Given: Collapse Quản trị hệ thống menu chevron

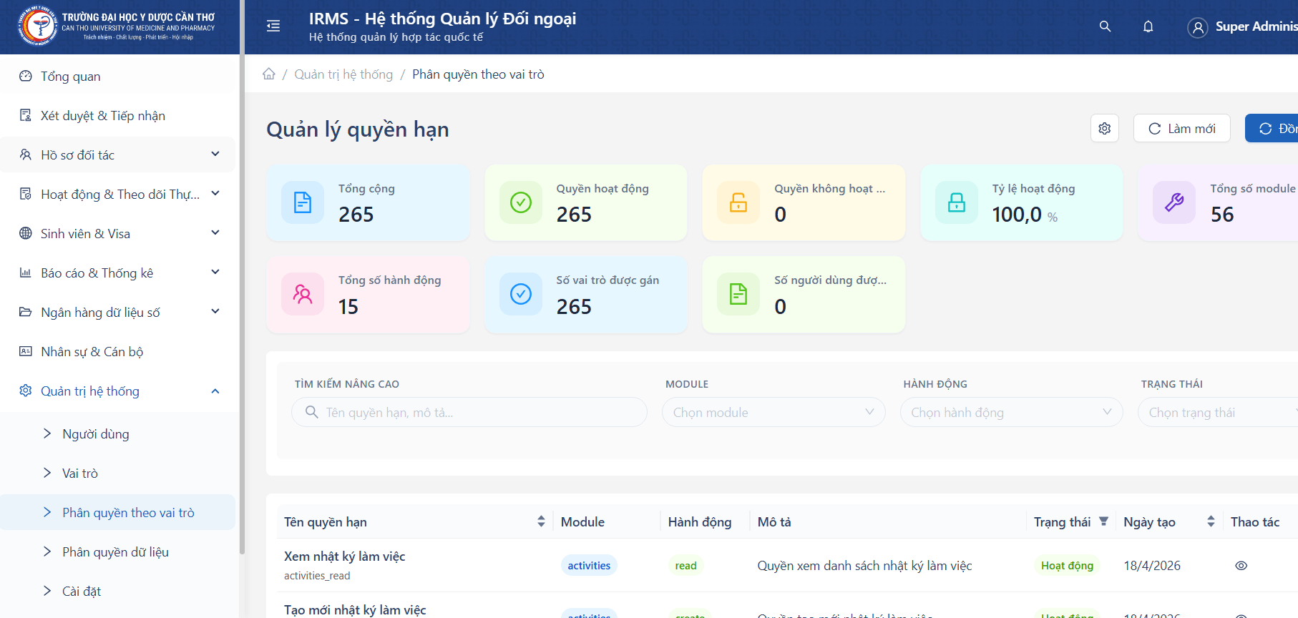Looking at the screenshot, I should (x=215, y=391).
